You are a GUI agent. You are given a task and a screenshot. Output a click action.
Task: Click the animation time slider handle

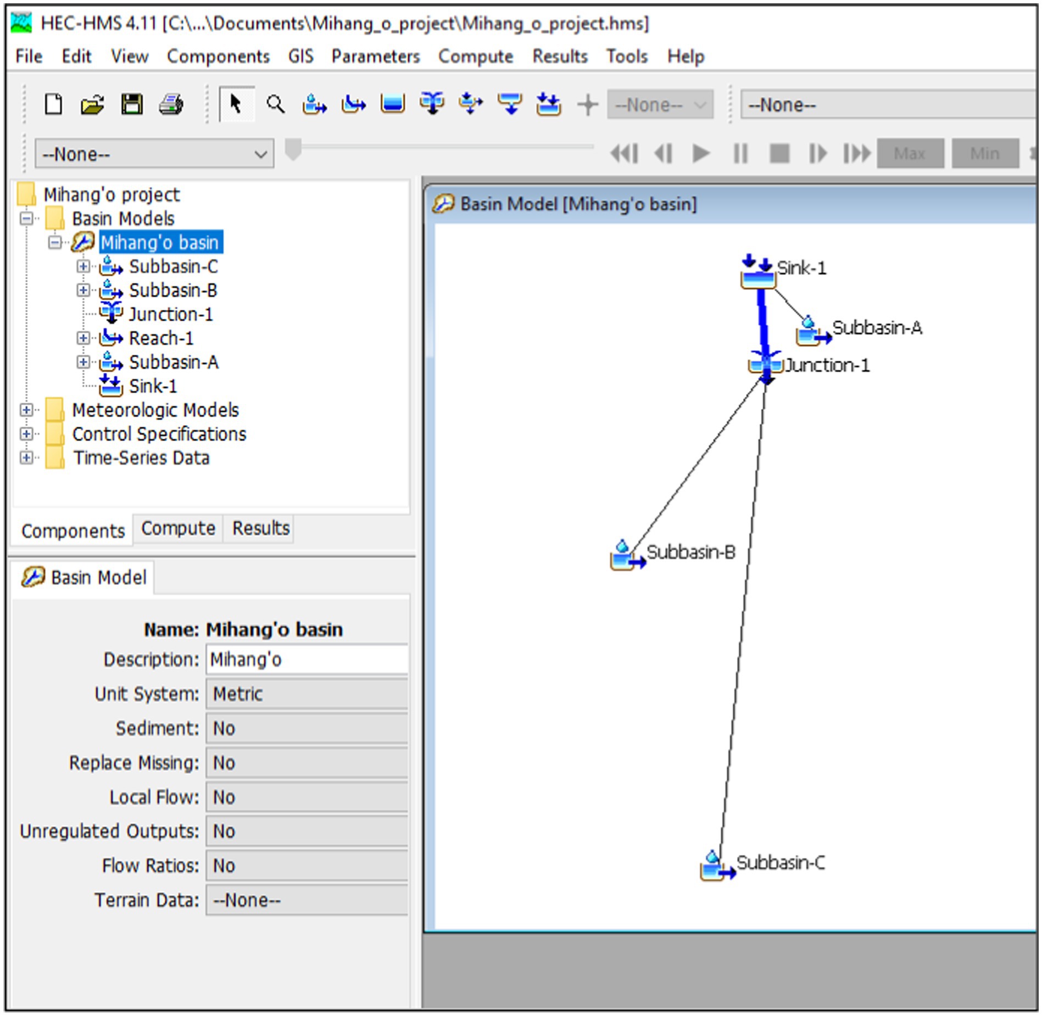294,149
